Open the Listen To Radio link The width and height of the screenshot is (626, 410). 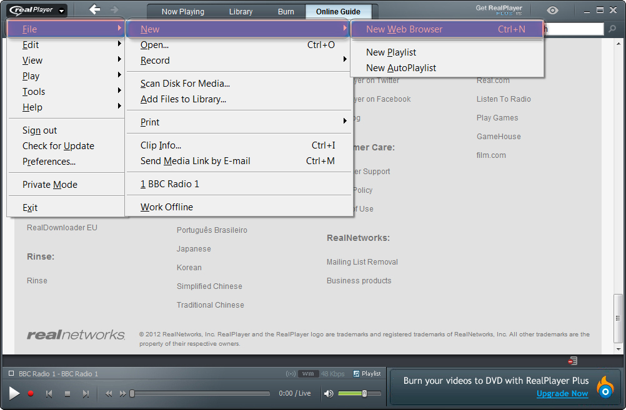pos(504,99)
